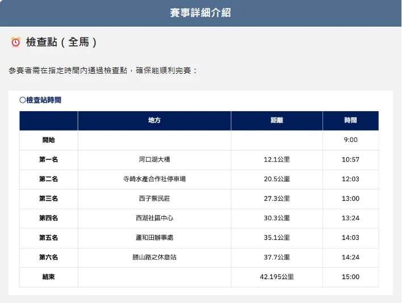The height and width of the screenshot is (303, 402).
Task: Select the 開始 row label
Action: (48, 140)
